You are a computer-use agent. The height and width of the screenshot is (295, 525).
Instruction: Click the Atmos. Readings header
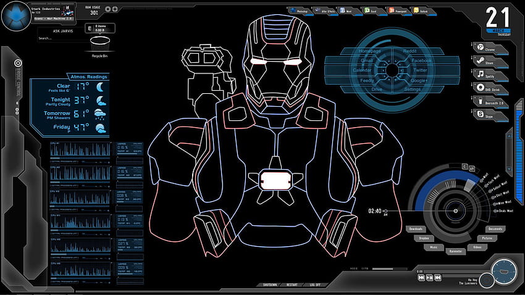point(89,77)
